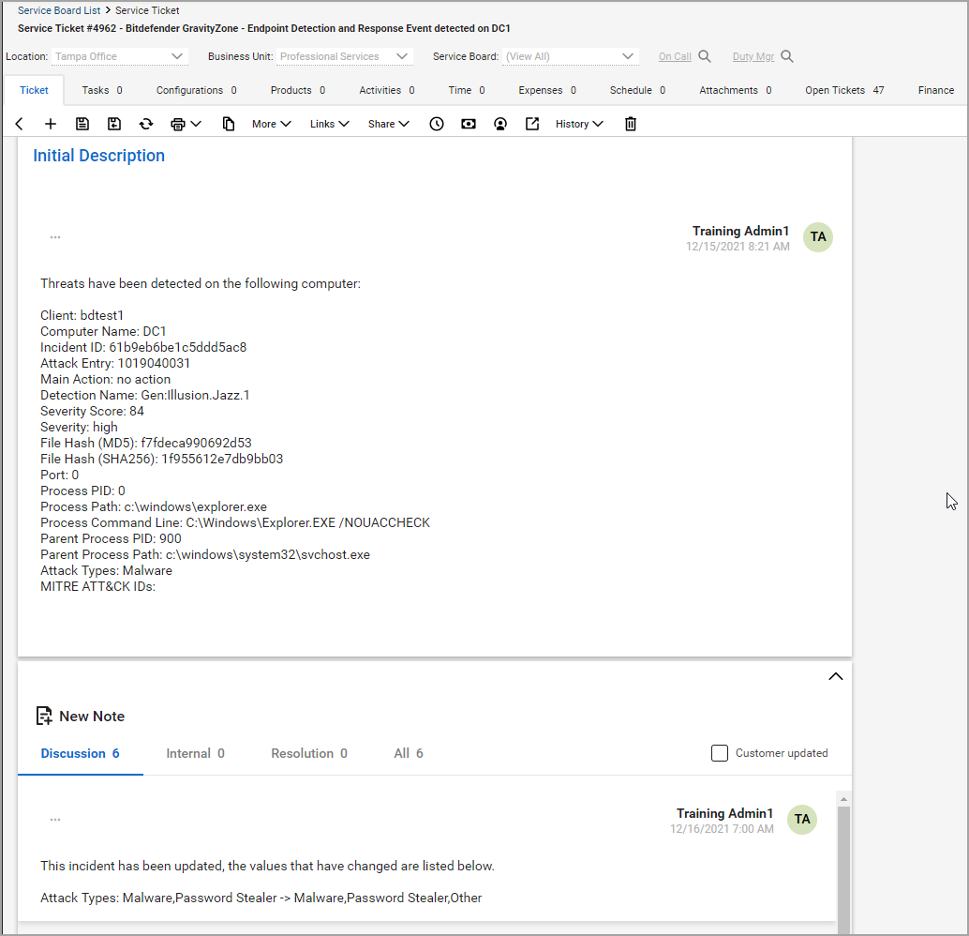The height and width of the screenshot is (936, 969).
Task: Open the Location dropdown showing Tampa Office
Action: [120, 56]
